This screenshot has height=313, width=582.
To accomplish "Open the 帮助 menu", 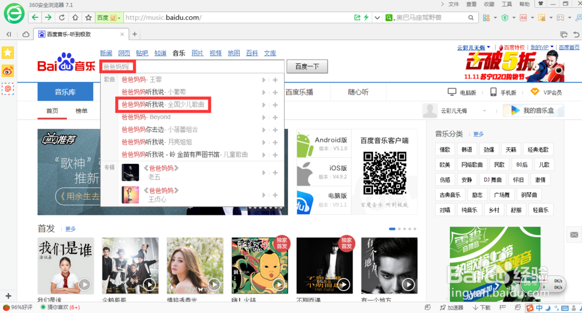I will pos(524,4).
